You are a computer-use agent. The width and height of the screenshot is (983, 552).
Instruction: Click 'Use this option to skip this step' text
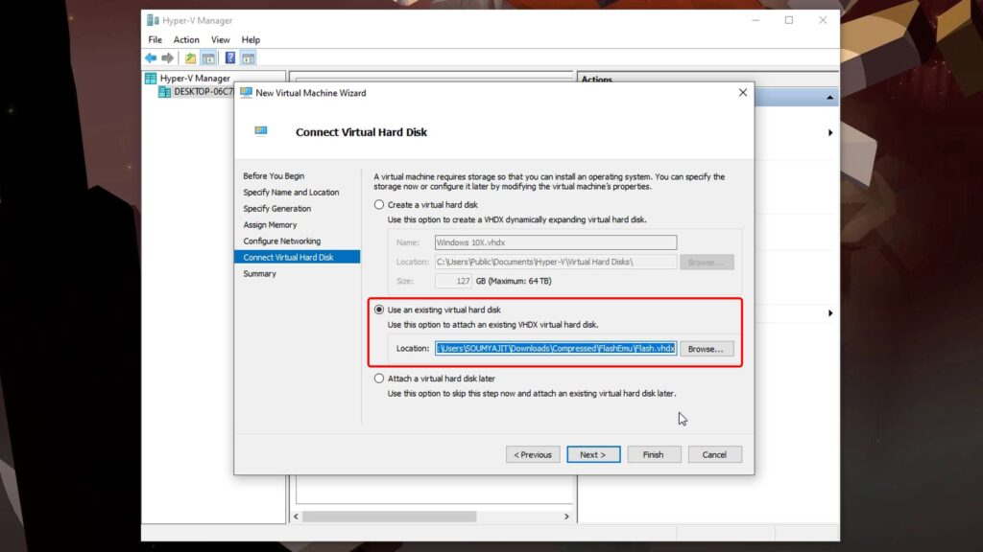(x=532, y=394)
